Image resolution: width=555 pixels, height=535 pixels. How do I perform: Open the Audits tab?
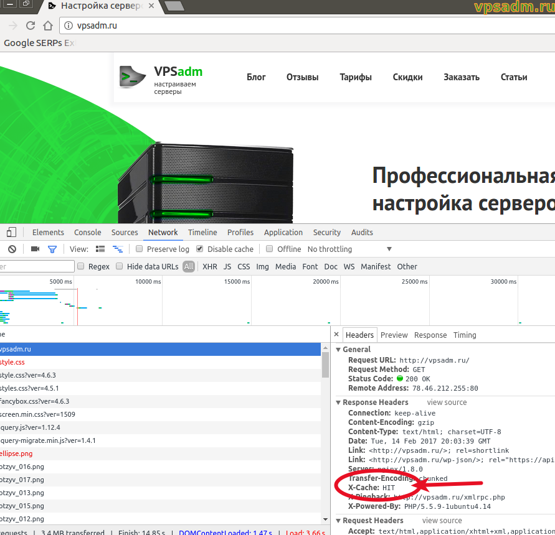coord(362,232)
